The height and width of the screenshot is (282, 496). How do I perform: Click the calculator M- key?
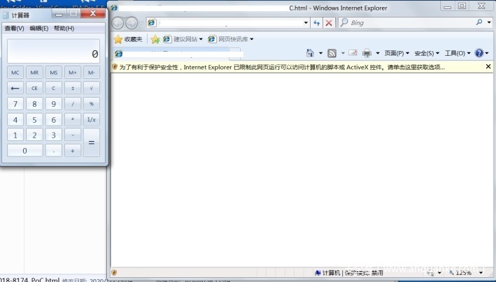pos(92,73)
